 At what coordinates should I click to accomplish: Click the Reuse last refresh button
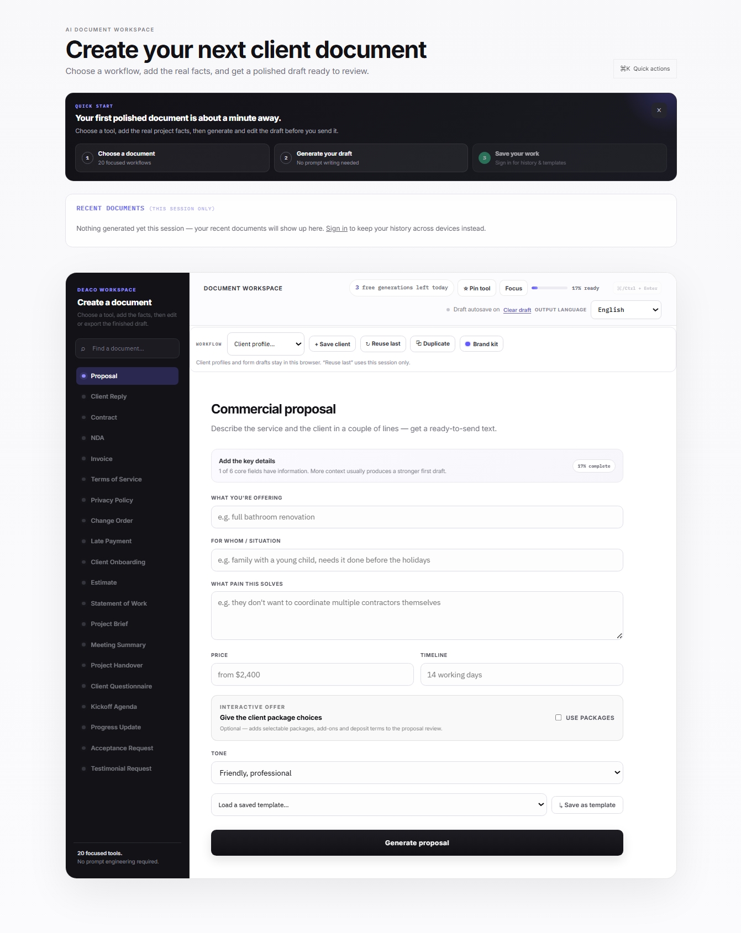pos(383,343)
